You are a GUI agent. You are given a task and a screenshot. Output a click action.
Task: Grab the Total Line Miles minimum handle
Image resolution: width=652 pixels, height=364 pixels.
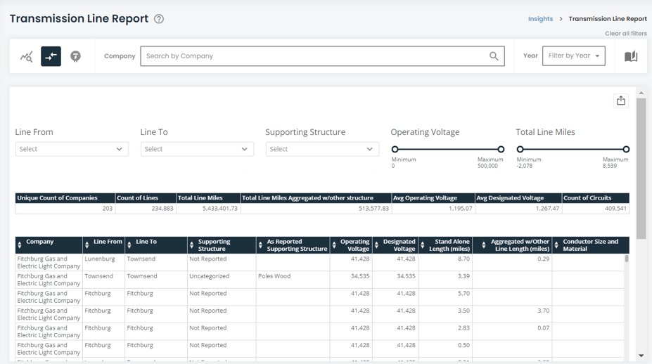click(520, 149)
